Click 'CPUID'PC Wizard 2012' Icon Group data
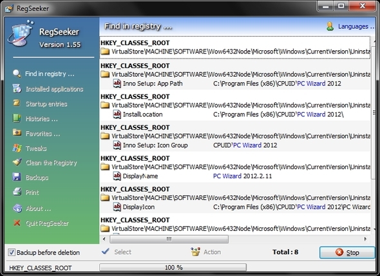 [245, 145]
